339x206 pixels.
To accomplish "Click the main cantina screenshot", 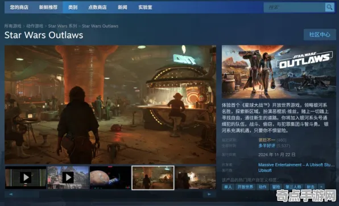I will (x=110, y=105).
